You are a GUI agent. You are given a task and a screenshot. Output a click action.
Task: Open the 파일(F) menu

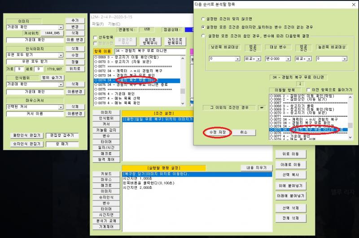tap(97, 24)
